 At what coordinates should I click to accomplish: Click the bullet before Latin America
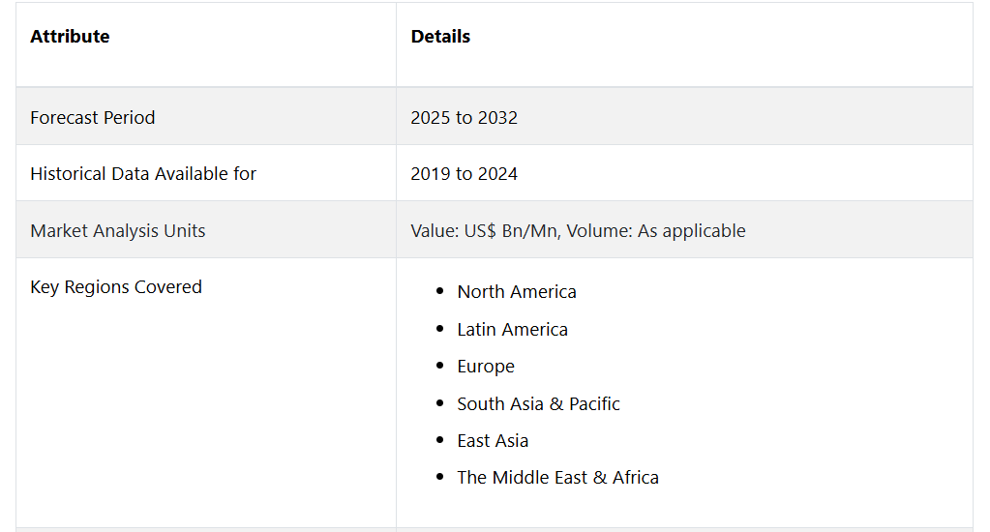point(440,328)
